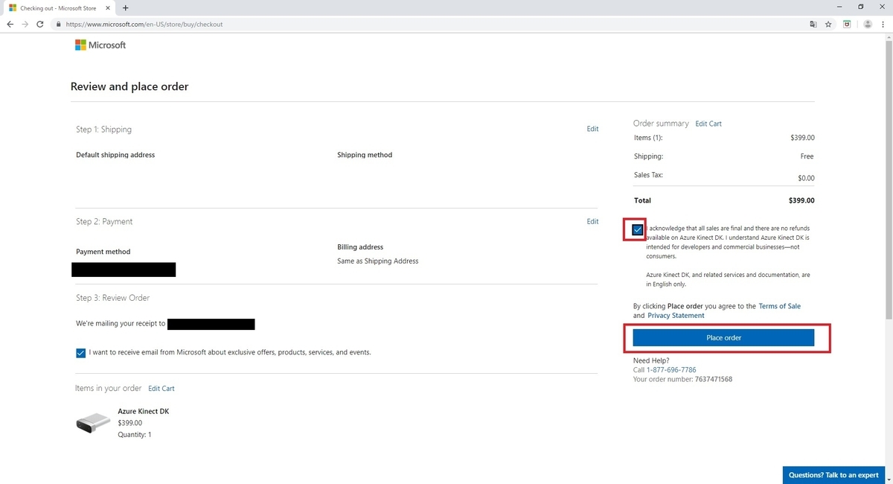Click the Shipping Free value
The width and height of the screenshot is (893, 484).
pyautogui.click(x=807, y=156)
